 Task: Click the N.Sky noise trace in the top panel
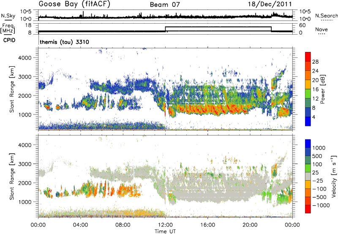pos(165,16)
